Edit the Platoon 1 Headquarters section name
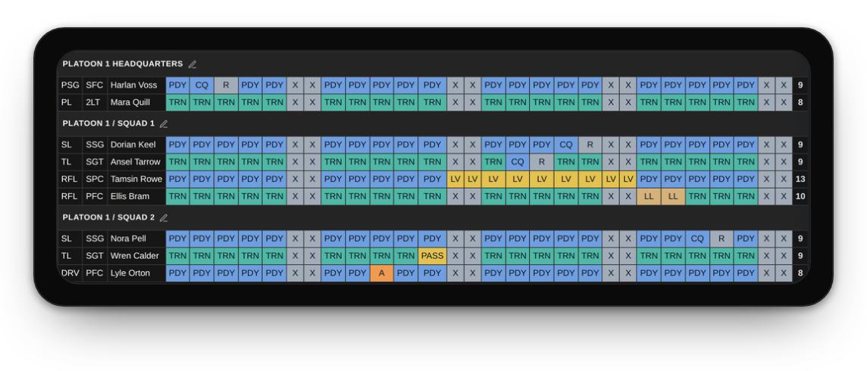This screenshot has height=371, width=867. click(192, 64)
